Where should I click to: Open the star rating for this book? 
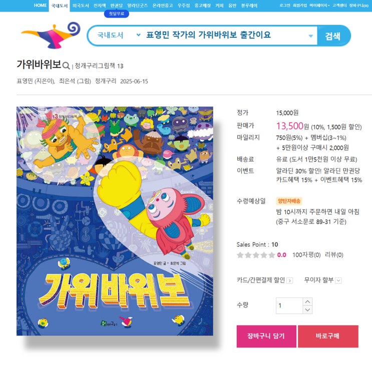256,255
